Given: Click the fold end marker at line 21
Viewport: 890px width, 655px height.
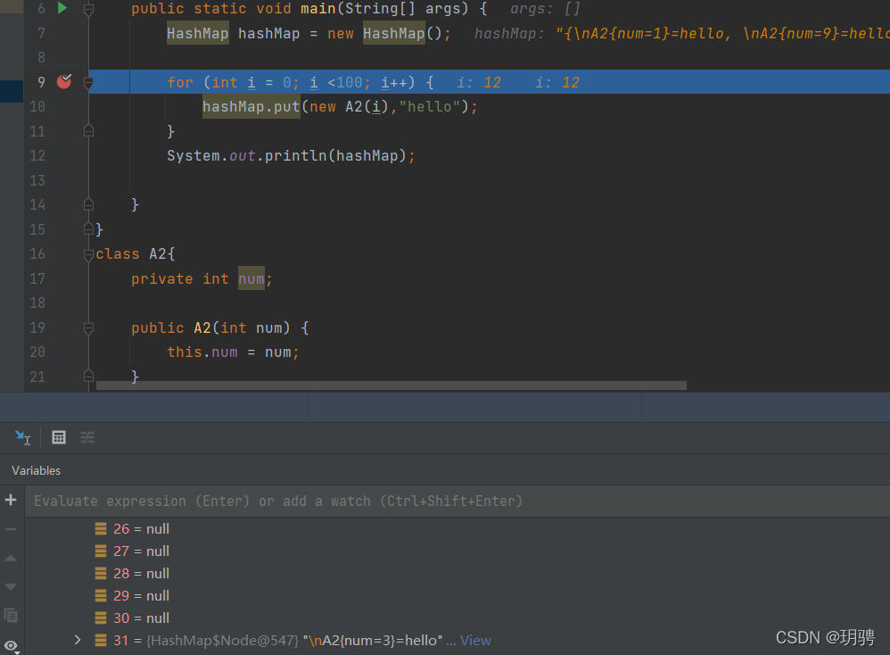Looking at the screenshot, I should 88,376.
